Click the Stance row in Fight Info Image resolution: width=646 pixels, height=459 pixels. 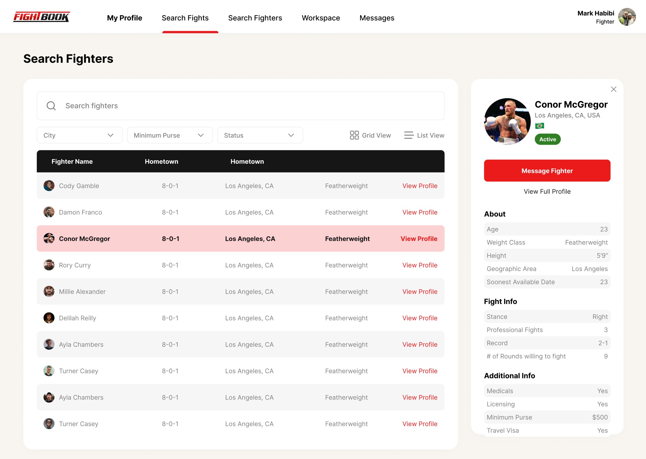point(547,317)
